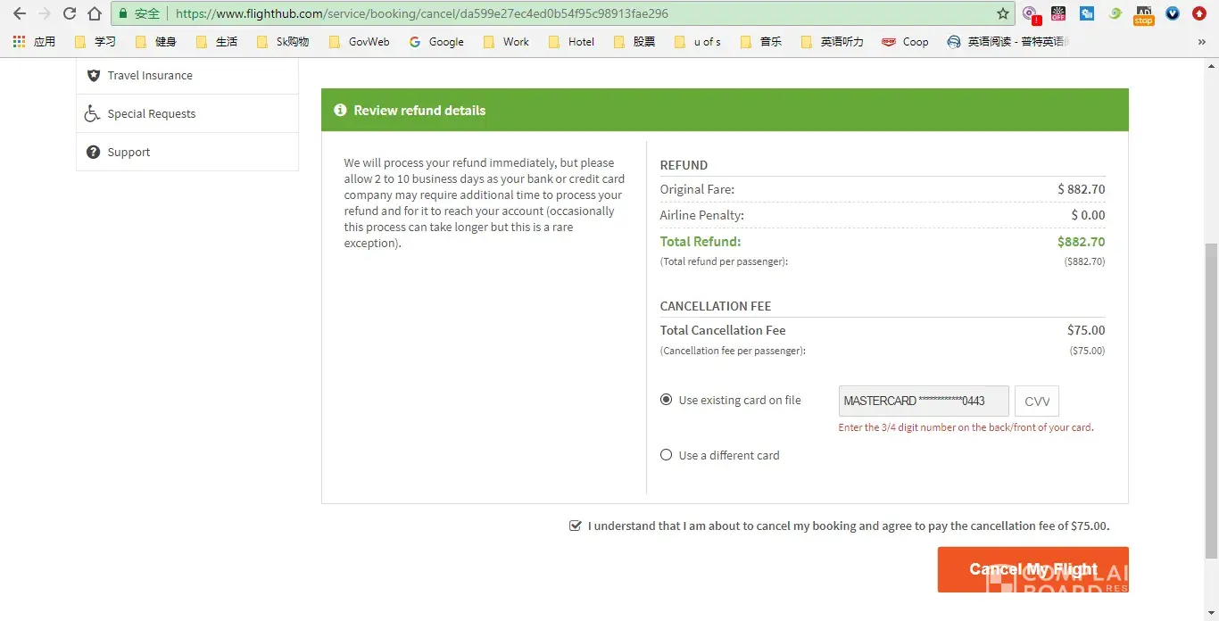The height and width of the screenshot is (621, 1219).
Task: Click the info icon beside Review refund details
Action: point(340,111)
